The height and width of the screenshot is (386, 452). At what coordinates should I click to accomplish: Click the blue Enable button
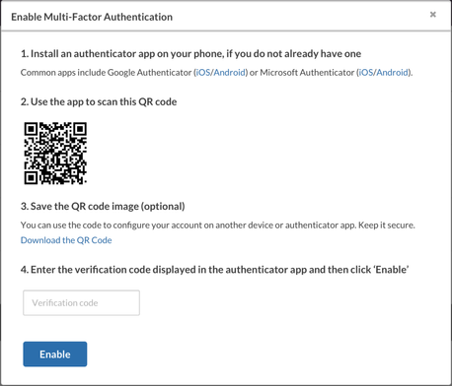click(x=55, y=354)
